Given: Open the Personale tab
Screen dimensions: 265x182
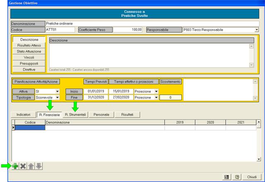Looking at the screenshot, I should click(x=102, y=114).
